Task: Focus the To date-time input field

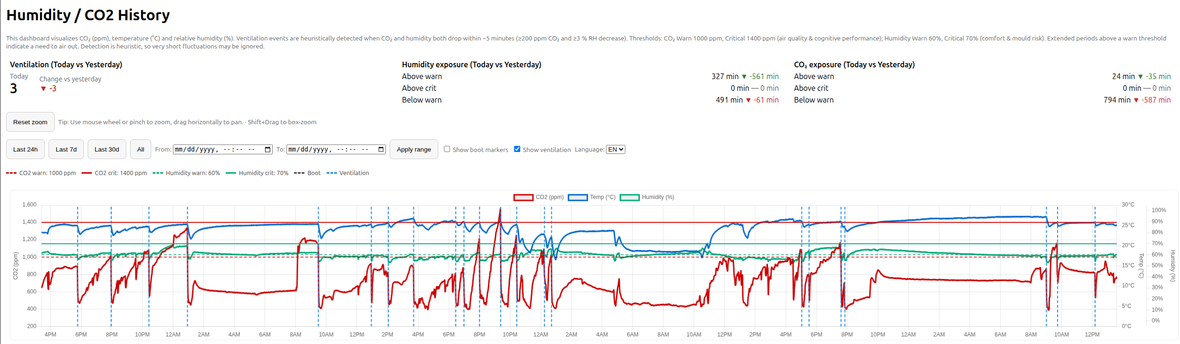Action: click(x=330, y=150)
